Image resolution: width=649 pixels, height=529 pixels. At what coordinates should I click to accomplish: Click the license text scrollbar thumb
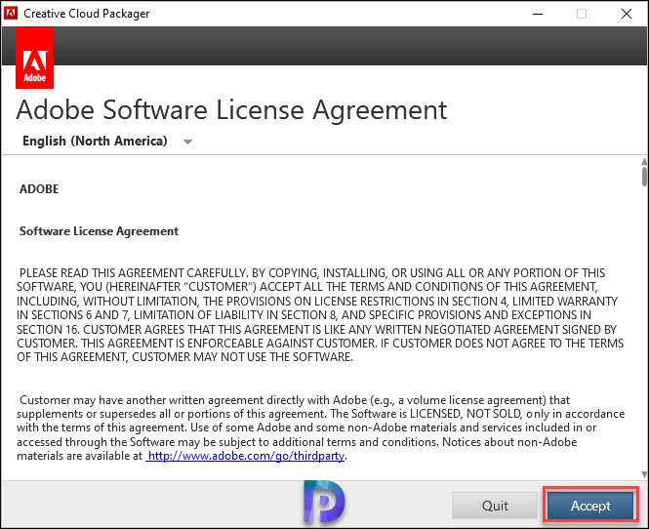pos(644,177)
